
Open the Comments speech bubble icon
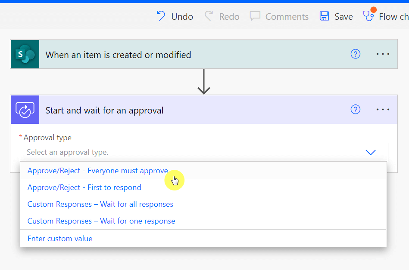pyautogui.click(x=255, y=16)
